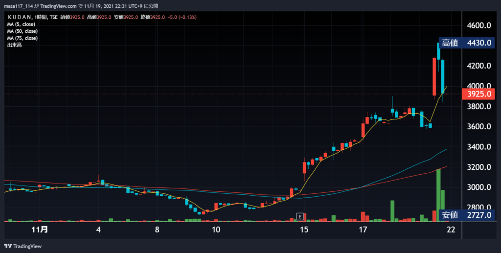Click the date label 22 on time axis
The width and height of the screenshot is (501, 253).
coord(451,230)
